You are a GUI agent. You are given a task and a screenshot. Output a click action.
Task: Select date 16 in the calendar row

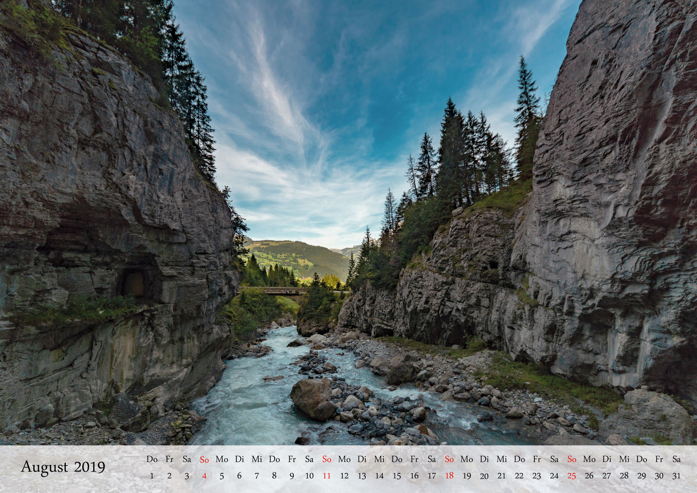(414, 476)
